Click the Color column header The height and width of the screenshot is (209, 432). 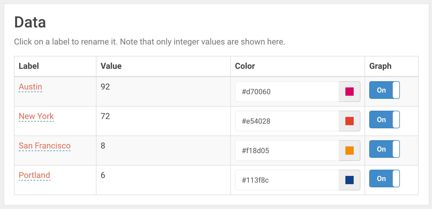[x=245, y=66]
